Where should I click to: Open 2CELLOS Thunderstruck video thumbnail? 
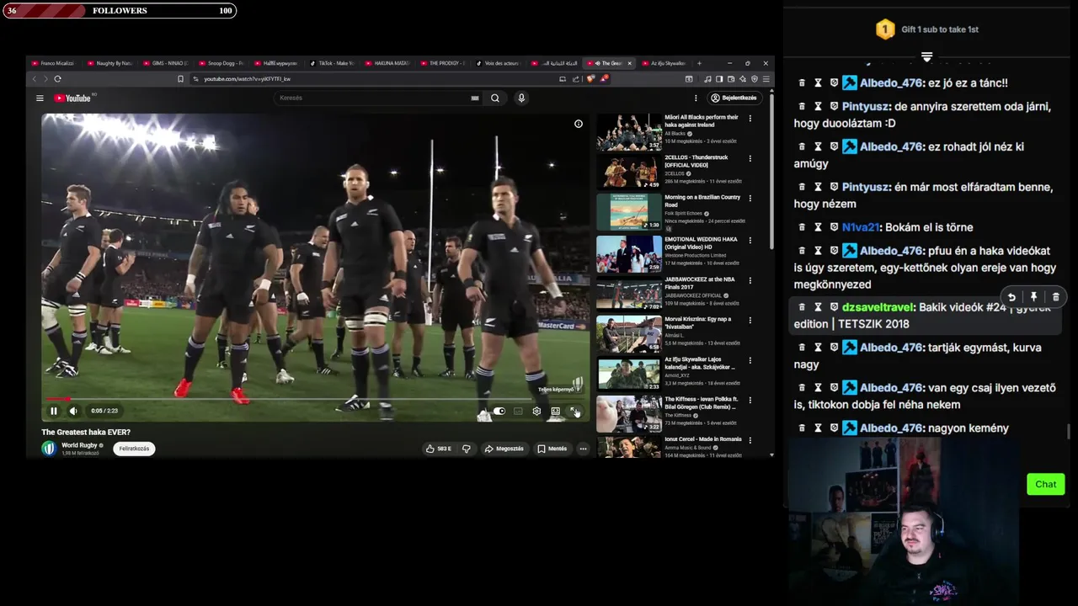(629, 172)
